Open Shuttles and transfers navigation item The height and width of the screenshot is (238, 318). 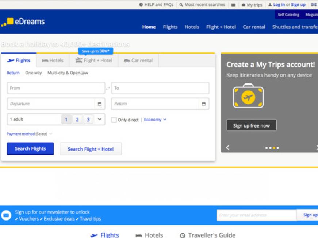(295, 27)
